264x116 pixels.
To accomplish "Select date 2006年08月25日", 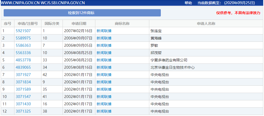I will point(78,53).
